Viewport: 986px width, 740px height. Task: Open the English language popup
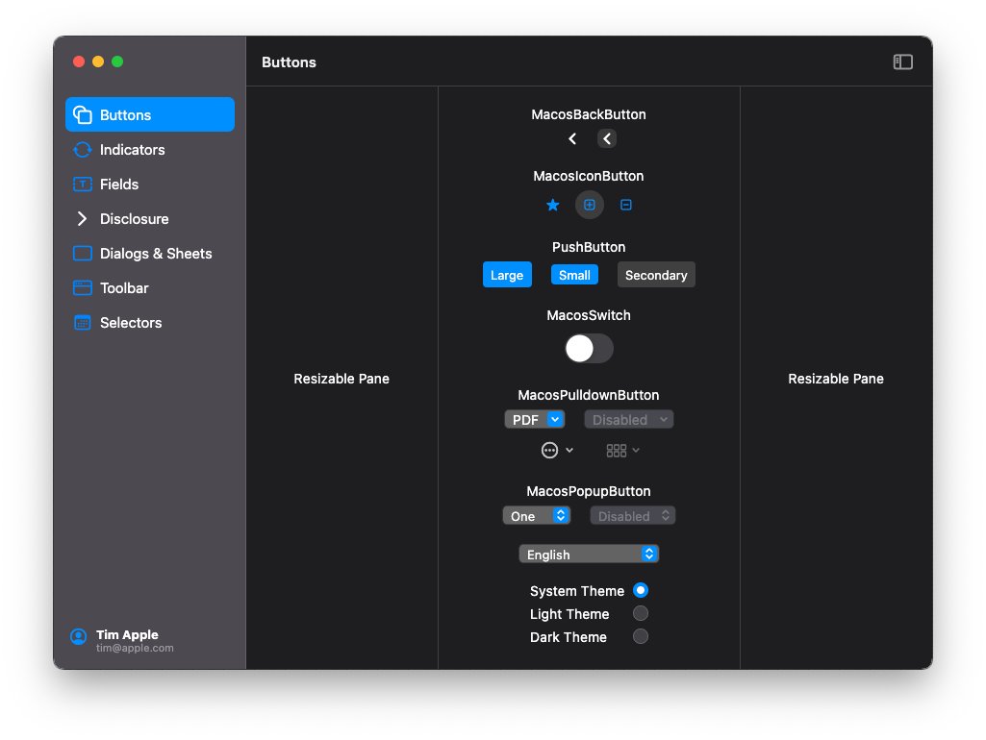(x=589, y=554)
